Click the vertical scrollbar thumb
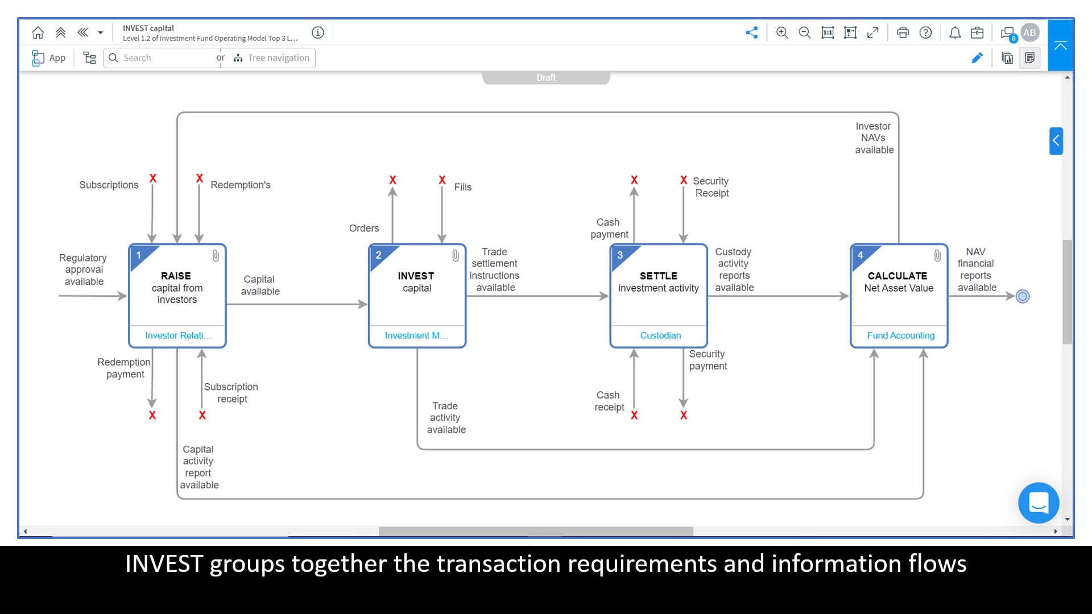1092x614 pixels. pos(1068,291)
